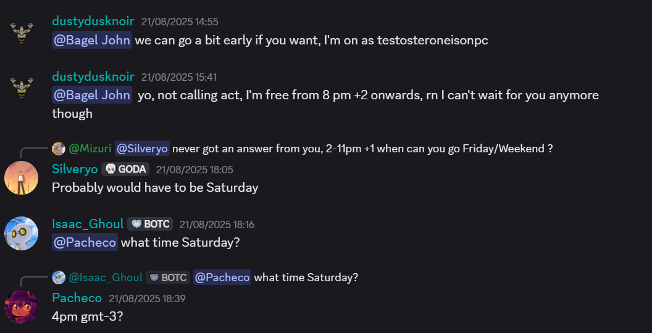Image resolution: width=652 pixels, height=333 pixels.
Task: Click the GODA skull tag beside Silveryo
Action: pyautogui.click(x=125, y=169)
